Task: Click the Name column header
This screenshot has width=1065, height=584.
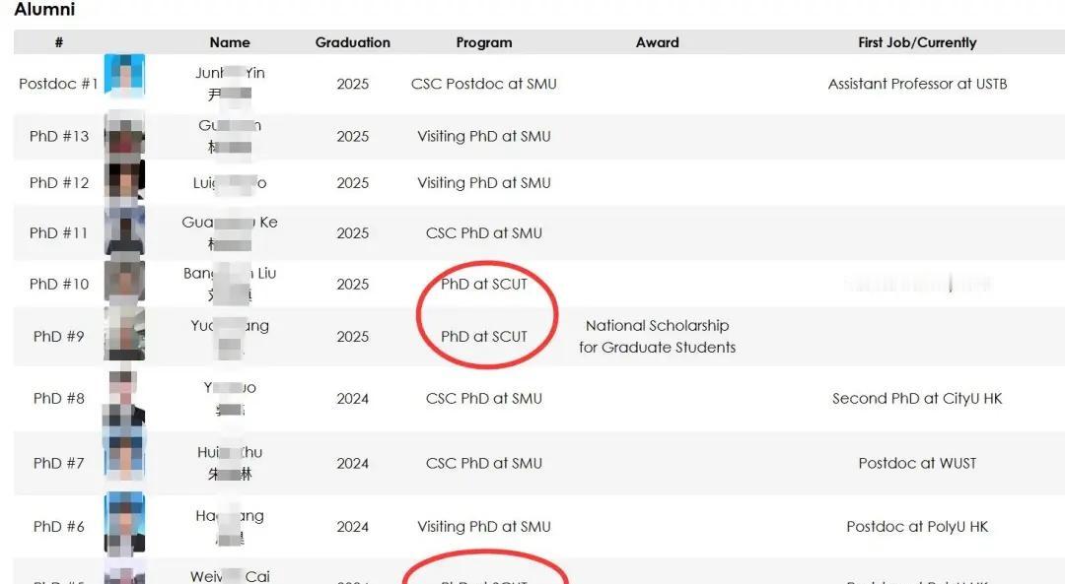Action: point(230,42)
